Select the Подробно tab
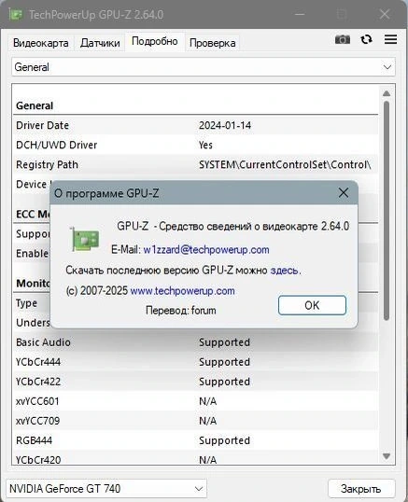408x502 pixels. 155,42
